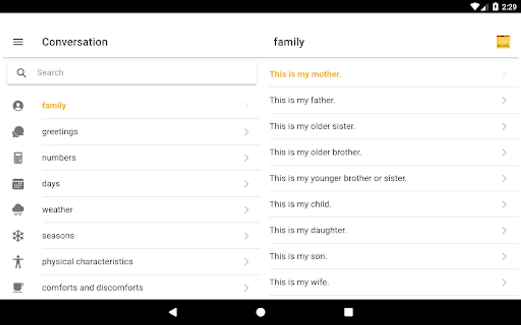Click the greetings speech bubble icon
521x325 pixels.
click(18, 132)
